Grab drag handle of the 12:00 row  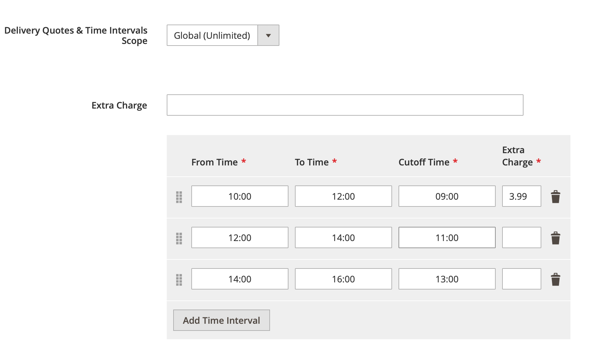tap(179, 238)
